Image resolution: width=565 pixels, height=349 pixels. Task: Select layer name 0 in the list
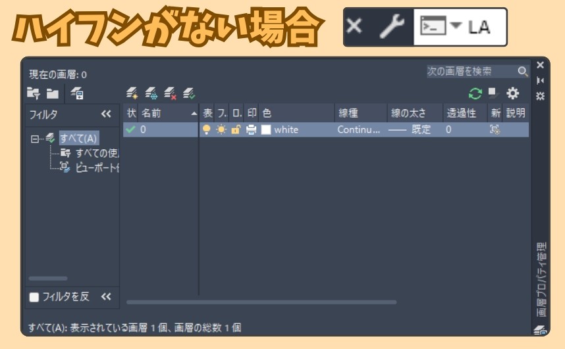(143, 129)
